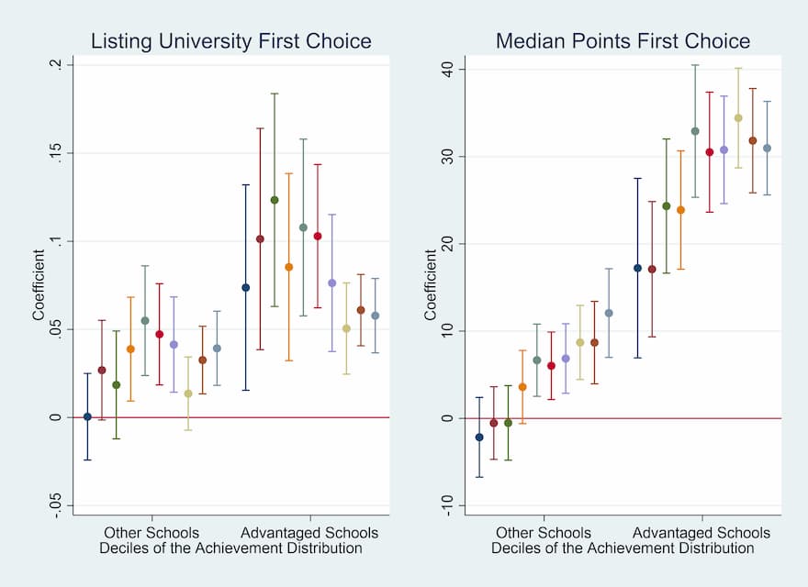Viewport: 808px width, 587px height.
Task: Click the "-.05" tick label on left chart
Action: point(57,505)
